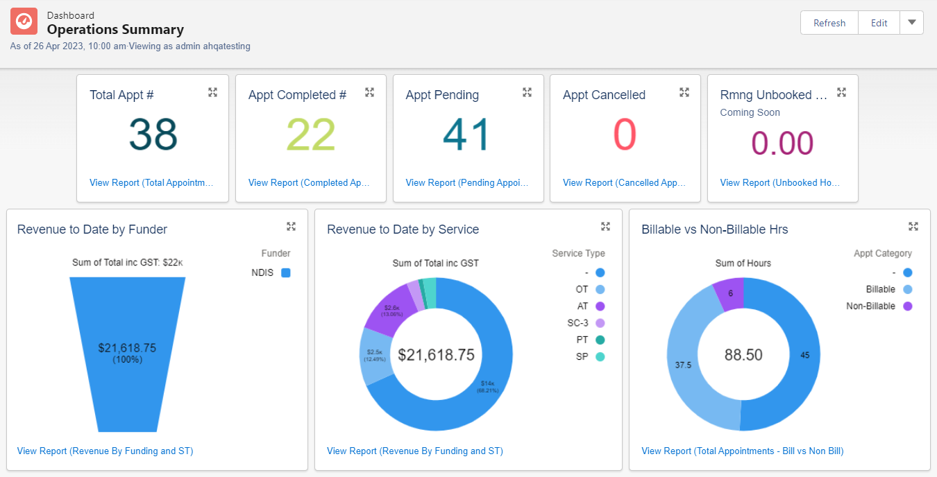
Task: Expand the Appt Cancelled widget
Action: click(x=684, y=92)
